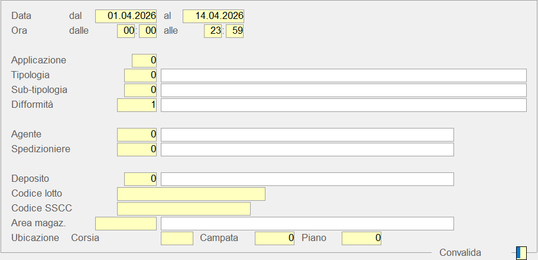Select the Deposito code field
The height and width of the screenshot is (260, 538).
[140, 179]
